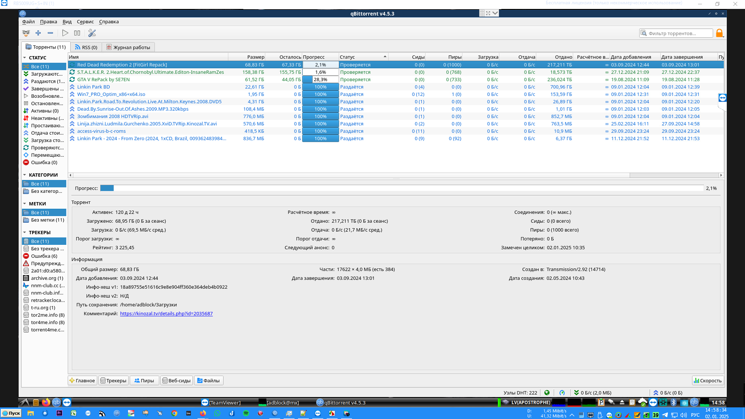Switch to the Журнал работы tab
The width and height of the screenshot is (745, 419).
[128, 47]
